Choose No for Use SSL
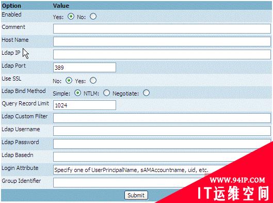The image size is (273, 203). (x=69, y=81)
